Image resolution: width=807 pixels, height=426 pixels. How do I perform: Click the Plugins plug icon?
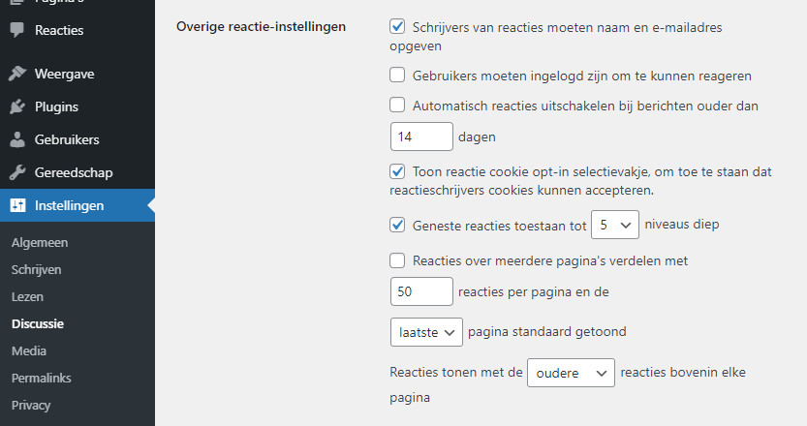tap(17, 107)
